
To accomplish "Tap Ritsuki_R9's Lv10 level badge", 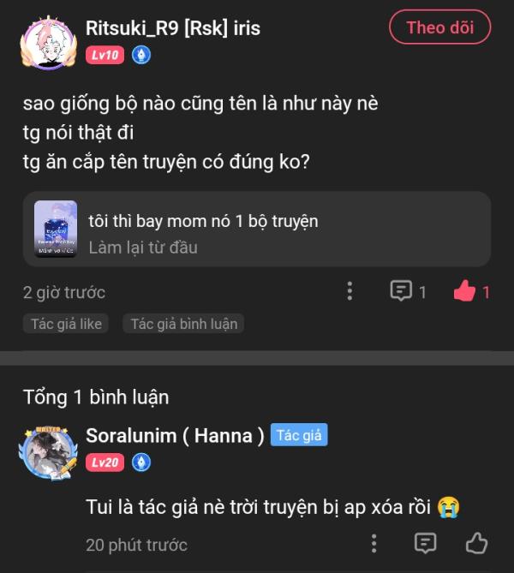I will (105, 56).
